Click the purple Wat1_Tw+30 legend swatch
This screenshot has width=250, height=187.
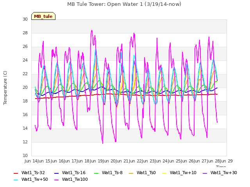tap(205, 173)
